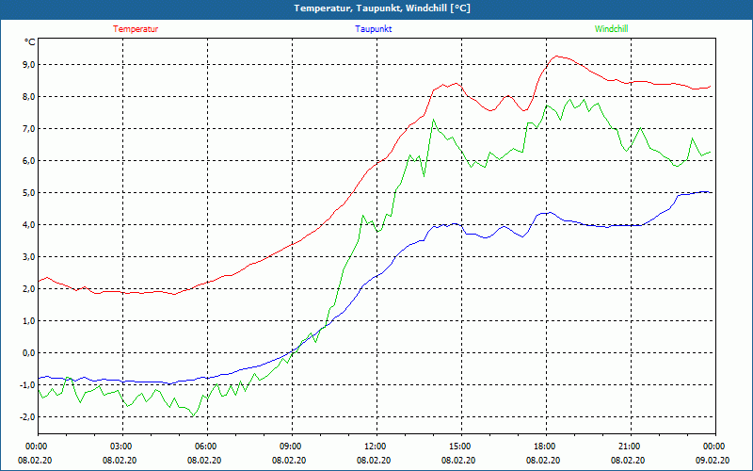Click the green Windchill legend label
Screen dimensions: 753x471
point(611,29)
